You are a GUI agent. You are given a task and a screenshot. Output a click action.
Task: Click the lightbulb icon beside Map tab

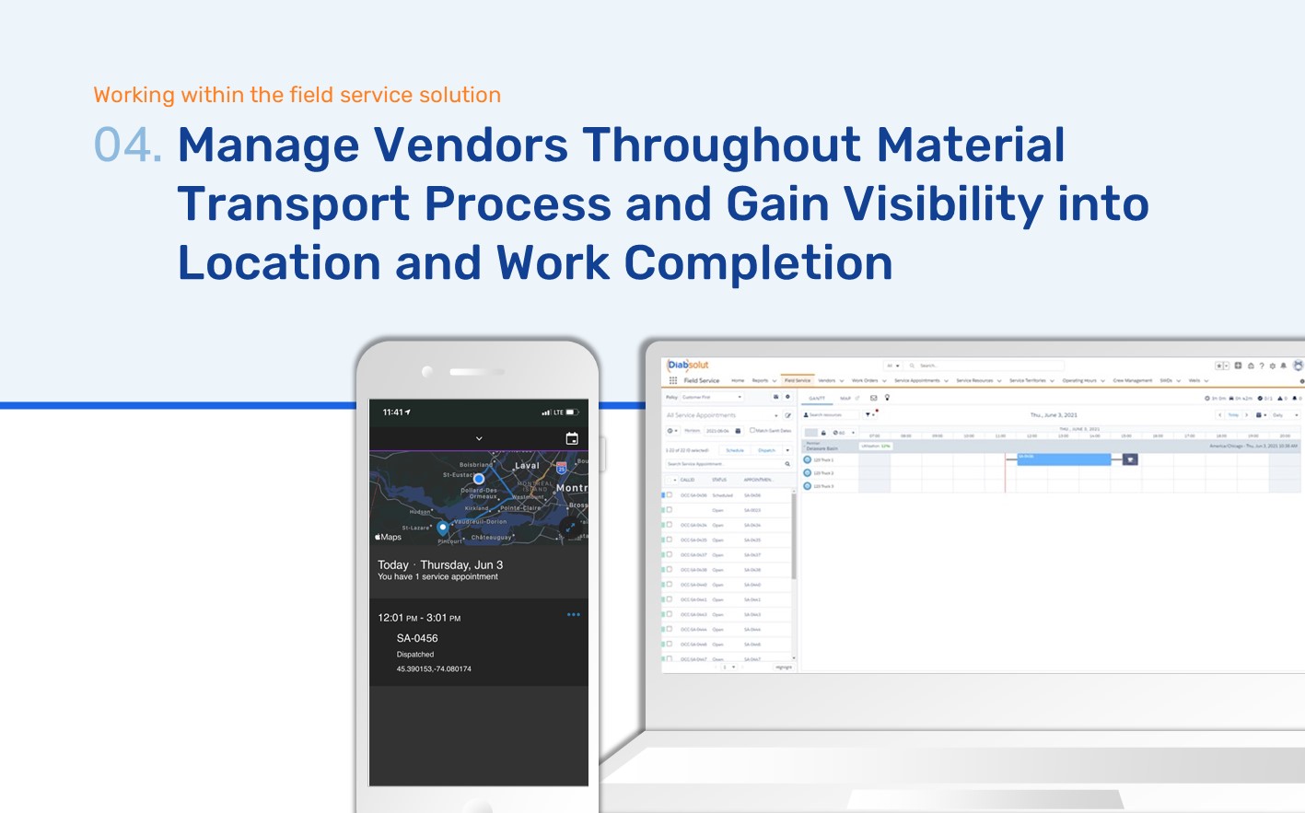[887, 398]
